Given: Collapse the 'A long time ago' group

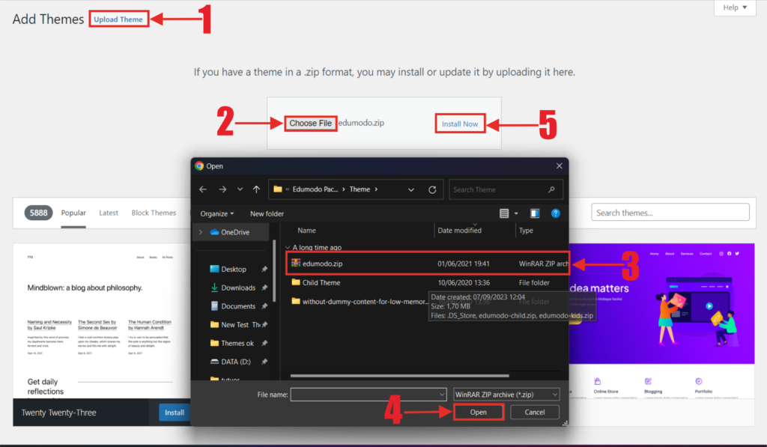Looking at the screenshot, I should click(x=288, y=247).
